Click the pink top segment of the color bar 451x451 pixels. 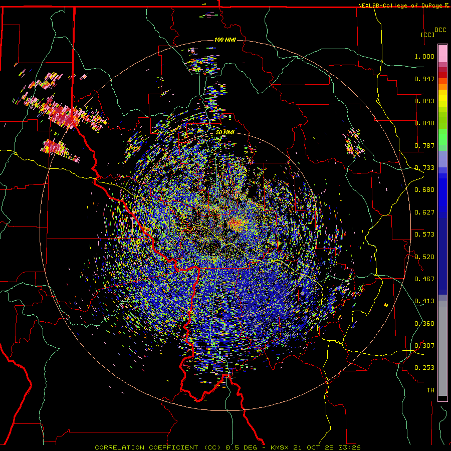(x=442, y=54)
